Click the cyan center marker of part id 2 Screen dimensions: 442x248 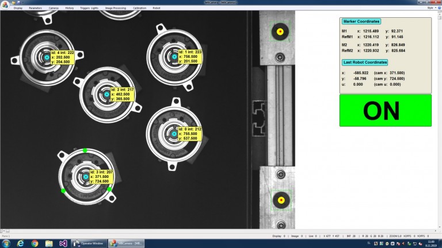106,95
